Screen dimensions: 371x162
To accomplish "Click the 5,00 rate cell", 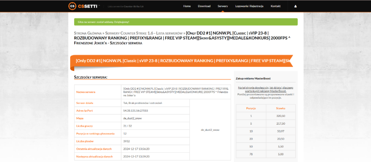I will [280, 154].
